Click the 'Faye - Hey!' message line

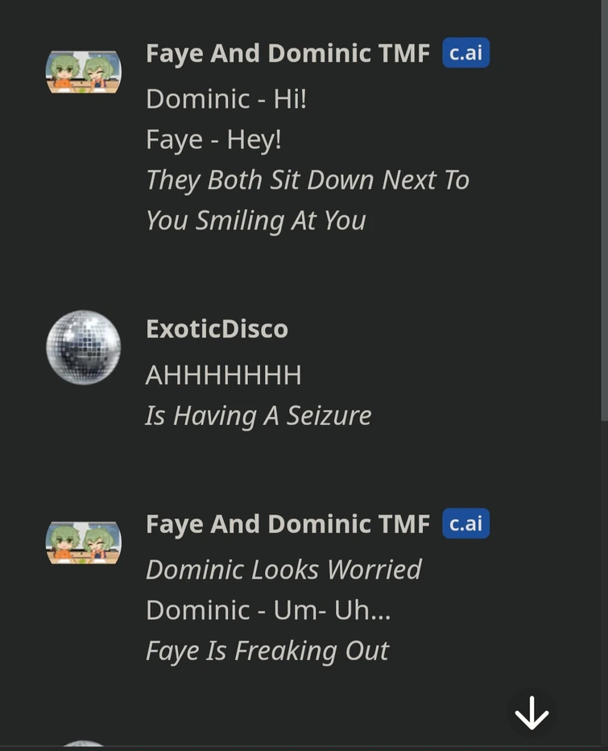(x=213, y=139)
